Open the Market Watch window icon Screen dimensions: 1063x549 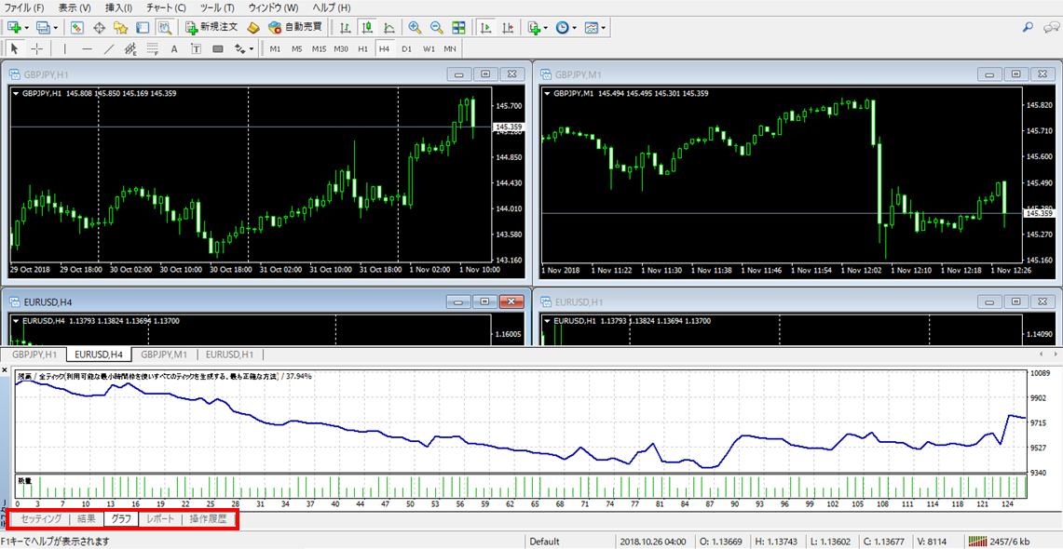pyautogui.click(x=76, y=28)
